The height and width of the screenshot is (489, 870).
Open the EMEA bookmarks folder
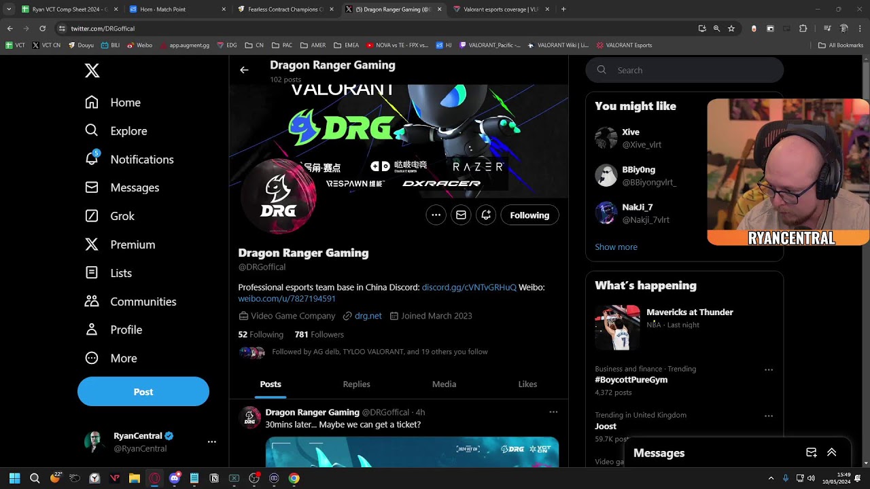click(347, 46)
